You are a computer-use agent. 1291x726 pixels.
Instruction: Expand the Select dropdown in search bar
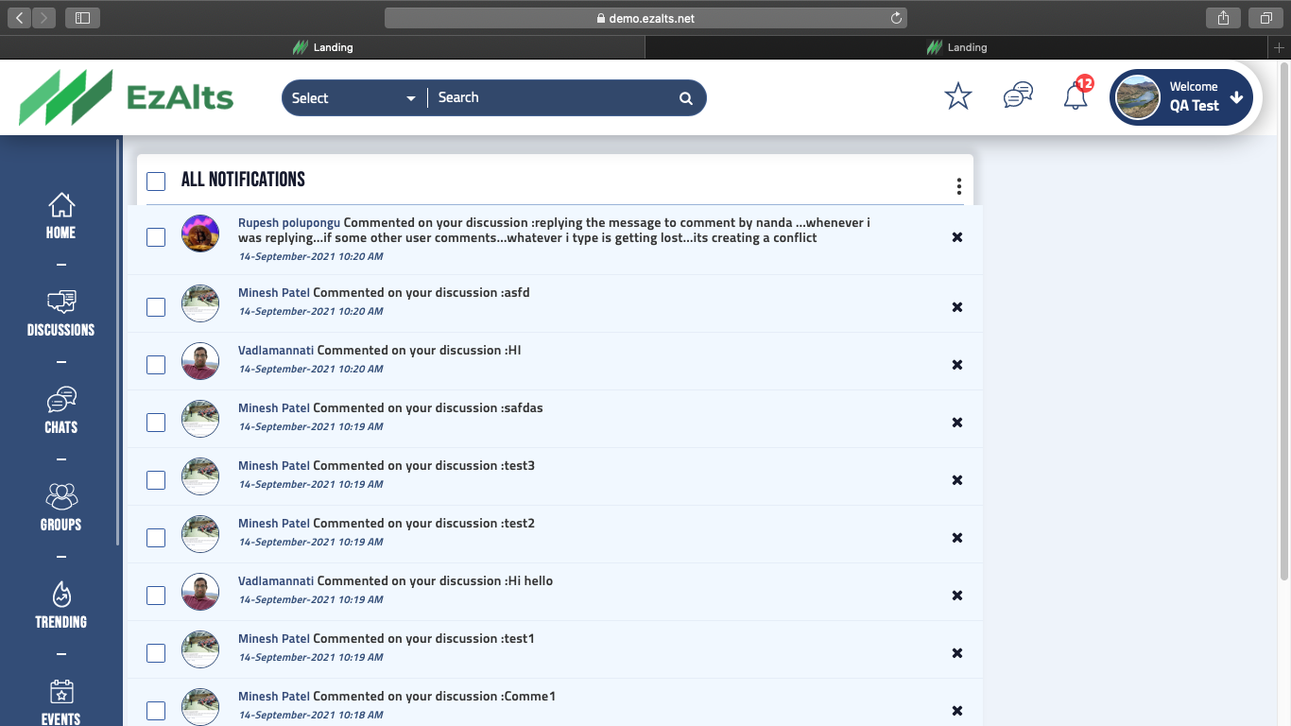pyautogui.click(x=353, y=98)
